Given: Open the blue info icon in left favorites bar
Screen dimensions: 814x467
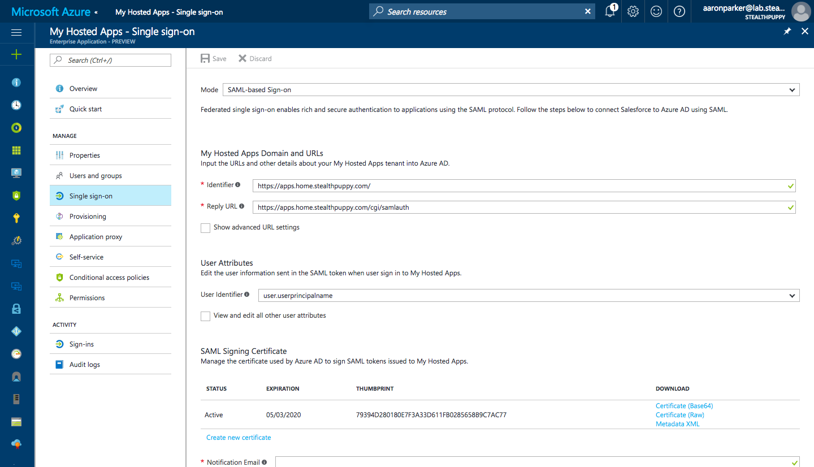Looking at the screenshot, I should pyautogui.click(x=16, y=83).
